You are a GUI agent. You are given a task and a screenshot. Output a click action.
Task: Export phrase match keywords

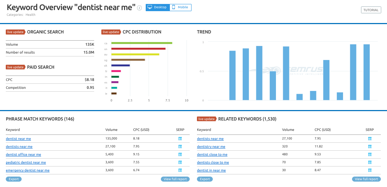[x=14, y=179]
